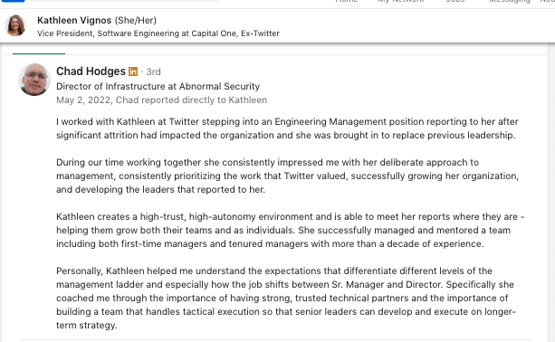Go to My Network in top navigation
555x342 pixels.
(401, 1)
